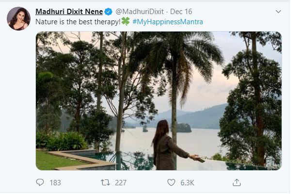Click the blue verified badge

[x=109, y=12]
